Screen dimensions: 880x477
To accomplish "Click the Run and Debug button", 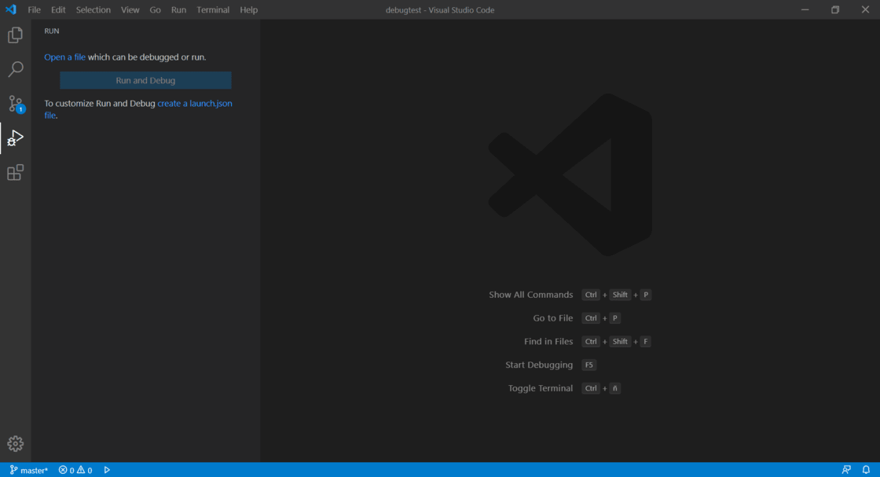I will point(145,80).
